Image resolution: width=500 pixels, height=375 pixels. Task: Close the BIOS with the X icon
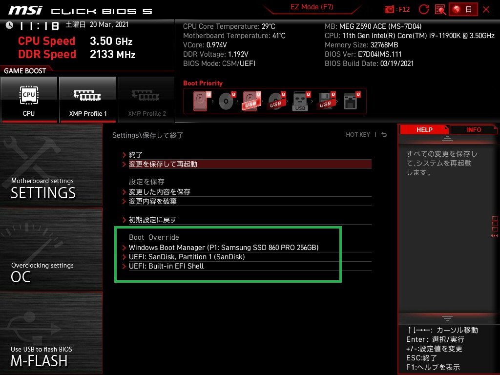click(486, 10)
